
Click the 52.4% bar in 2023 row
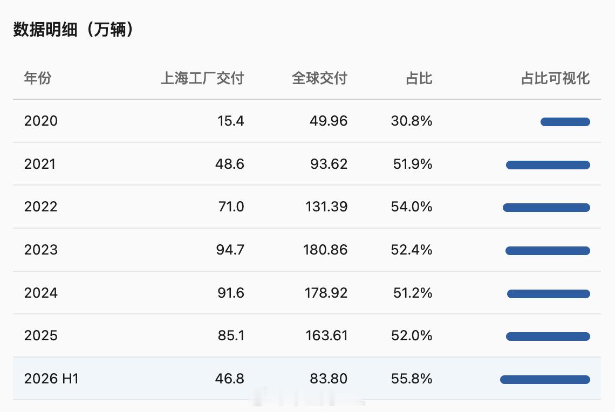[x=548, y=251]
